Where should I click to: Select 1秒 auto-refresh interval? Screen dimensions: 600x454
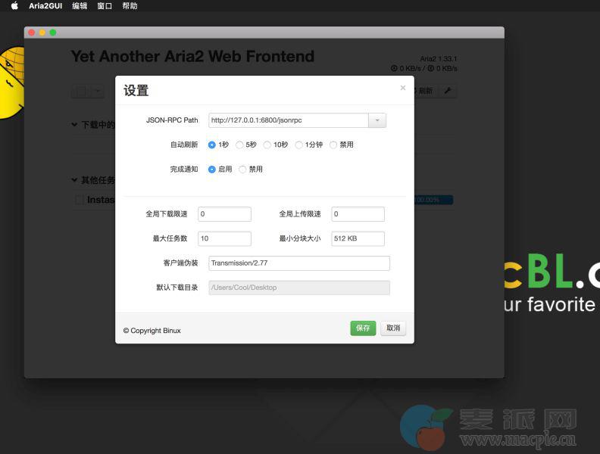[x=212, y=145]
